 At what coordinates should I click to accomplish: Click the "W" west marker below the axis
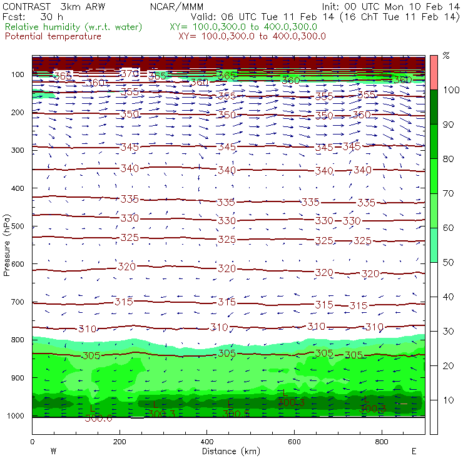click(x=53, y=451)
